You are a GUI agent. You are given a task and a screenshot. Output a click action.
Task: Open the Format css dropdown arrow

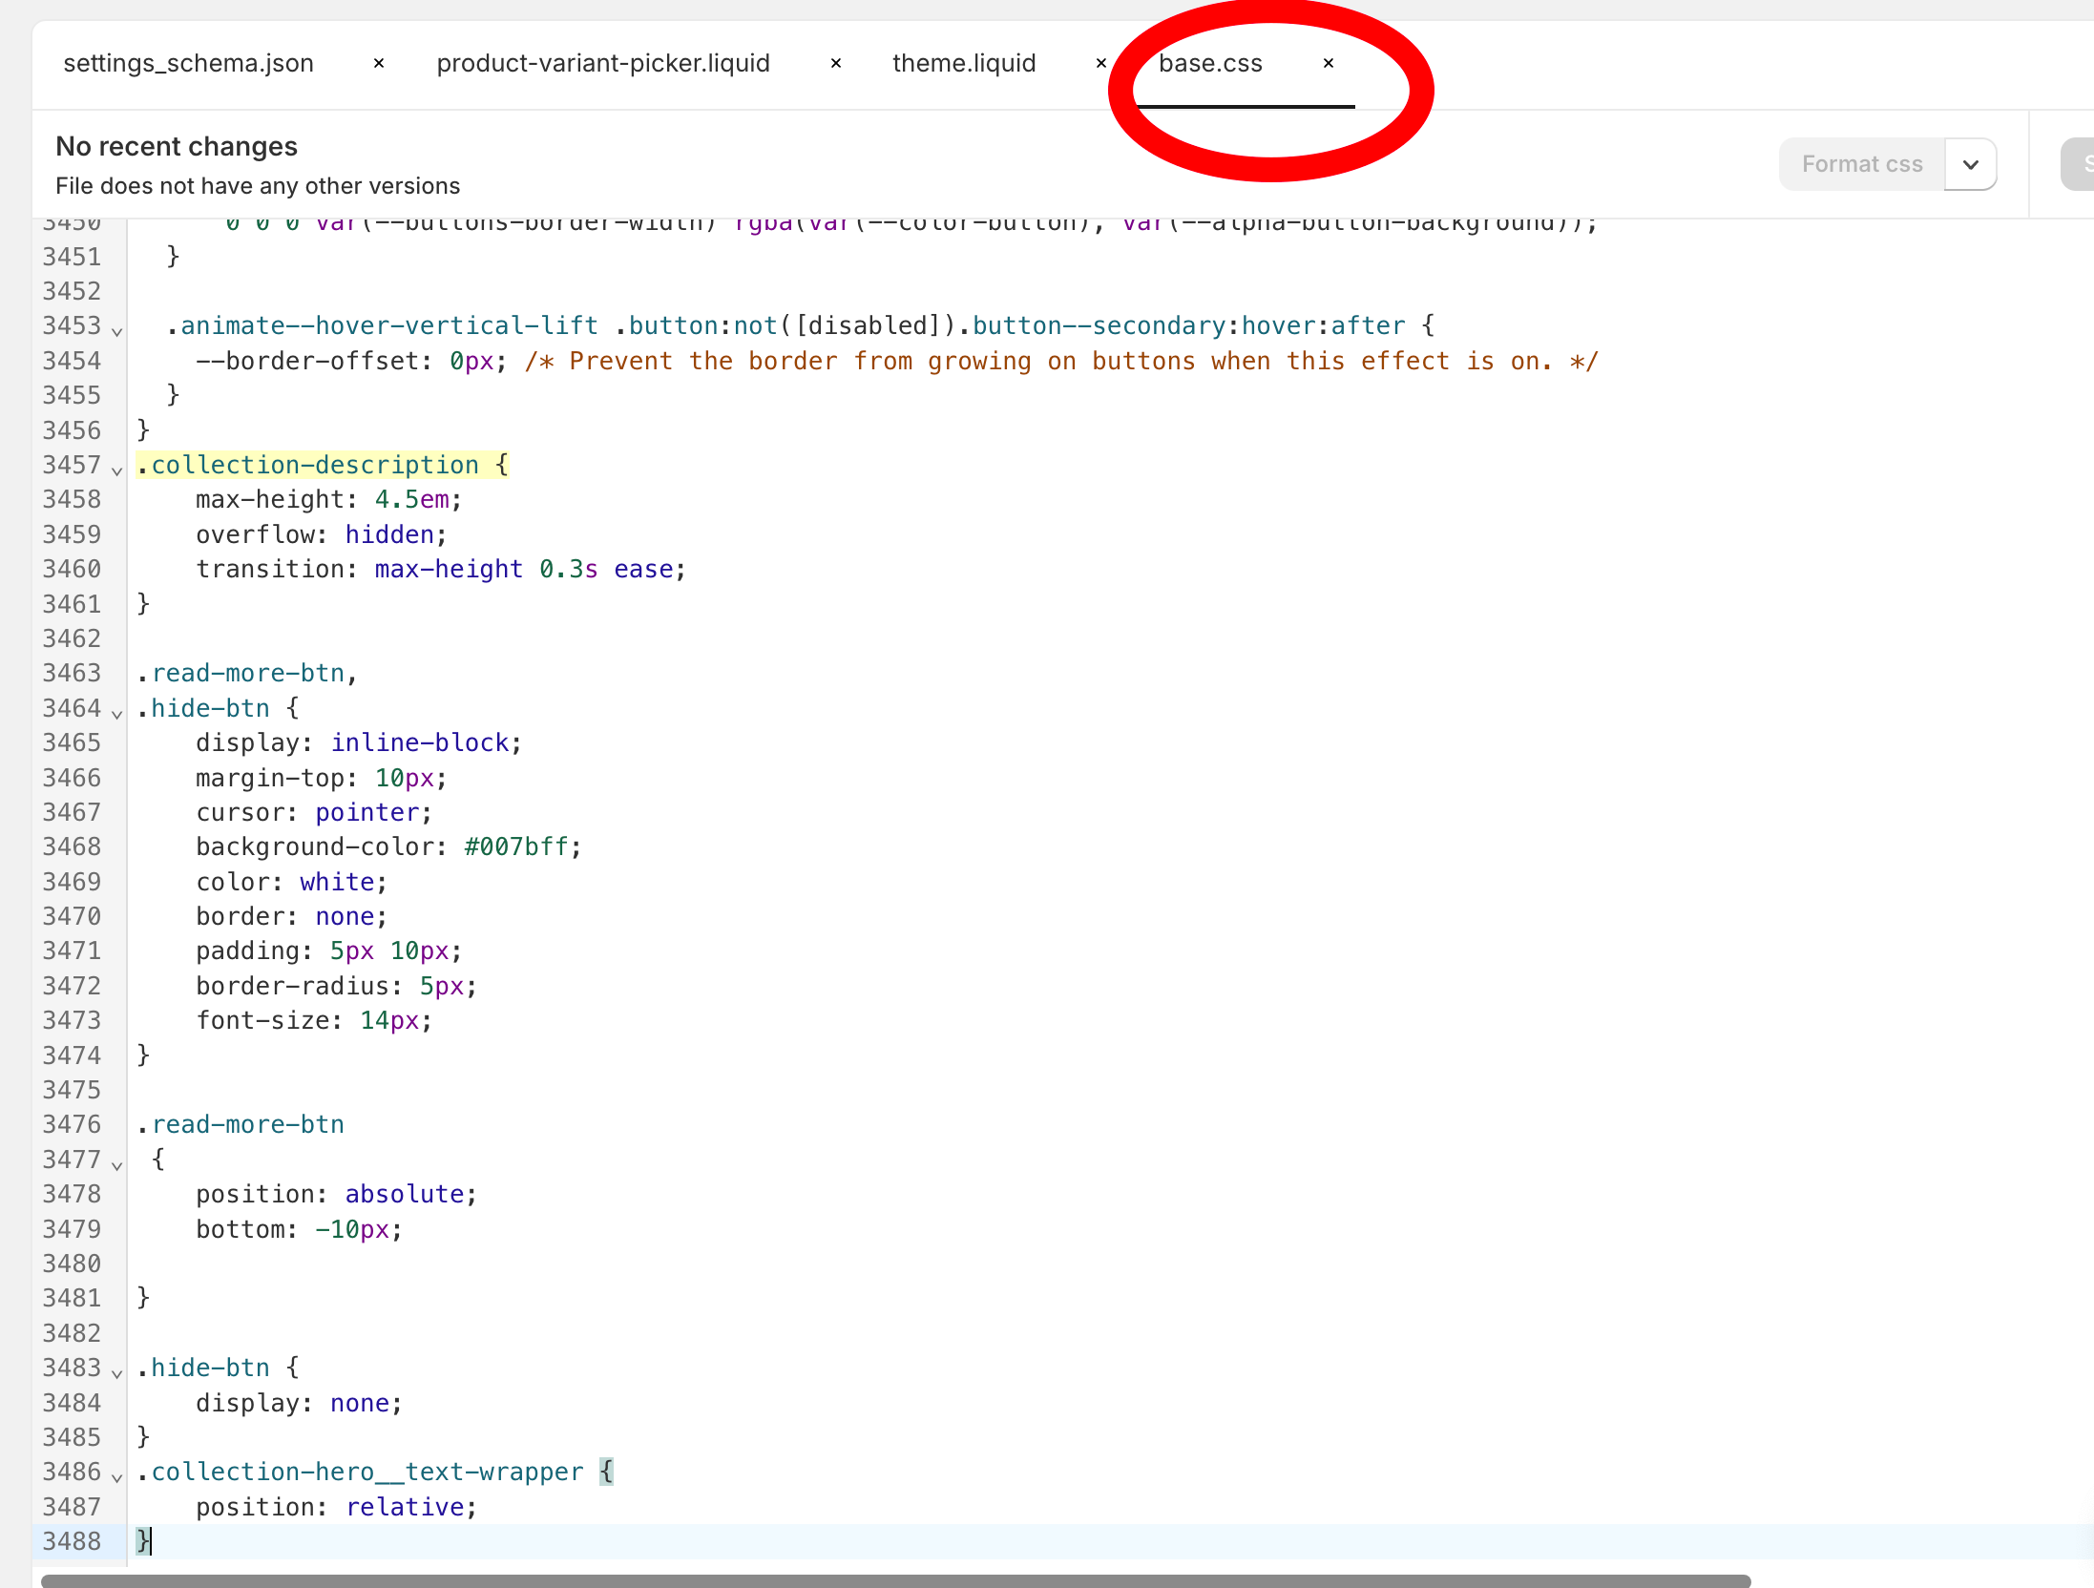(1971, 164)
